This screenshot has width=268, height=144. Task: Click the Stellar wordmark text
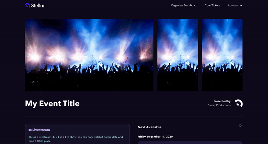pos(38,6)
